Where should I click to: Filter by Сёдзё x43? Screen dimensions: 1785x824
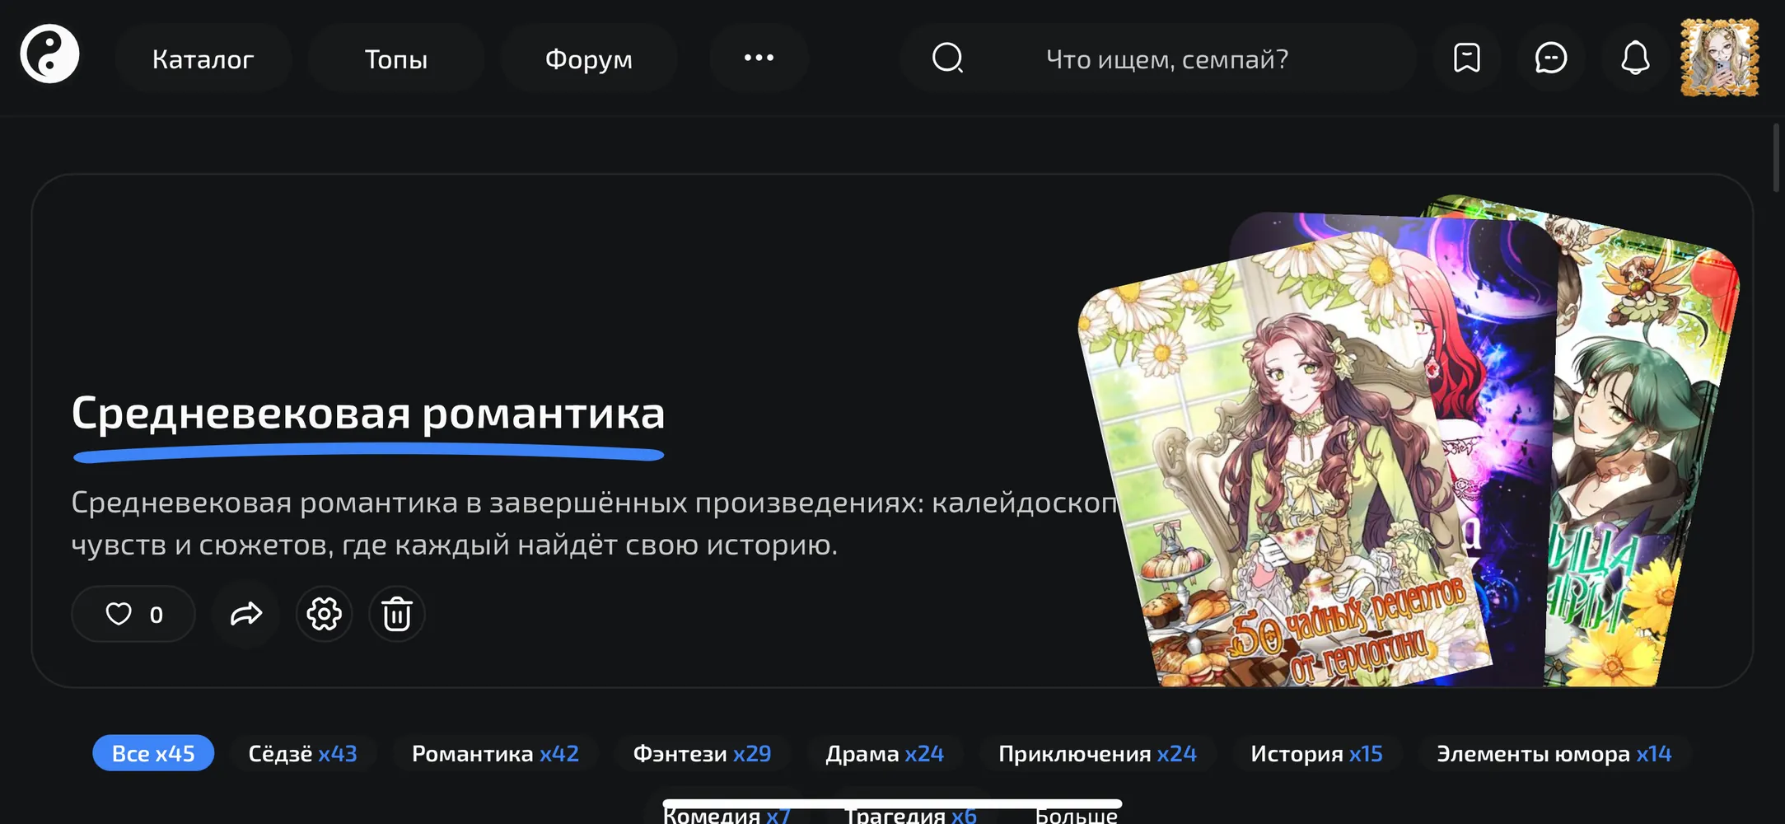(302, 753)
